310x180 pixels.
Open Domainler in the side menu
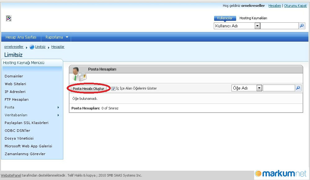(x=14, y=76)
